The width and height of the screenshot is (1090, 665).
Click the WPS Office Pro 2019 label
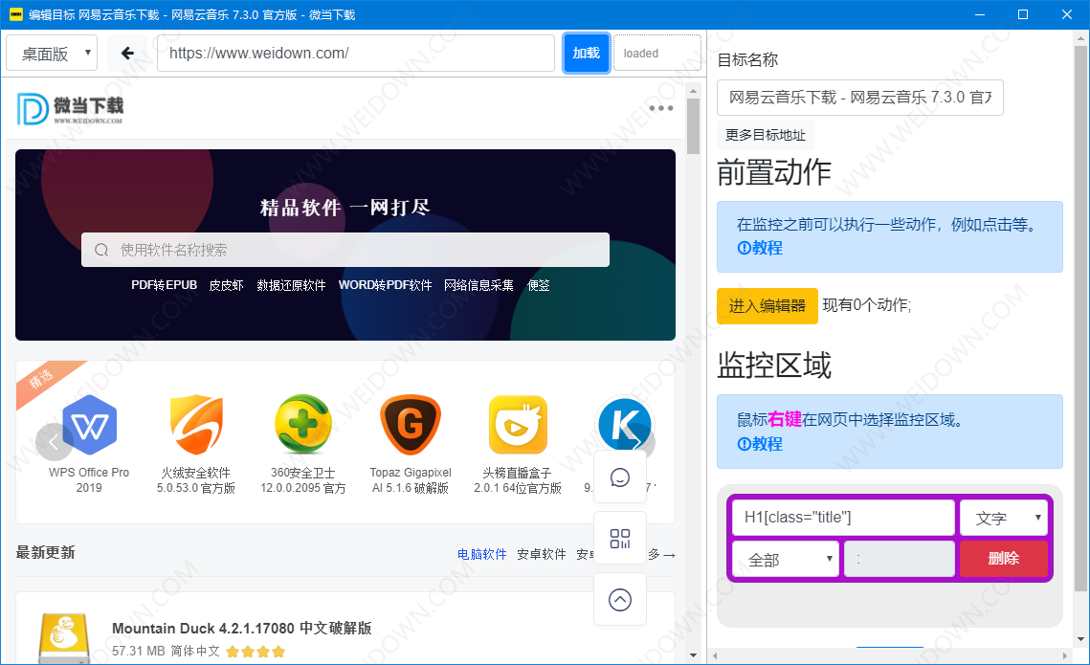(x=89, y=480)
